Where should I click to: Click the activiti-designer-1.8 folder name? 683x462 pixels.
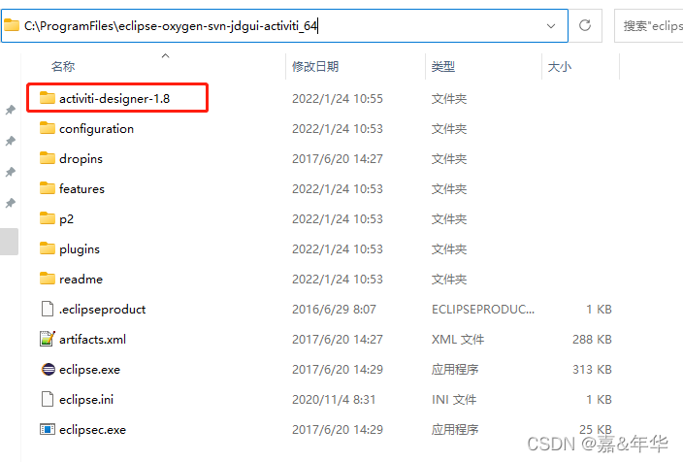click(114, 98)
